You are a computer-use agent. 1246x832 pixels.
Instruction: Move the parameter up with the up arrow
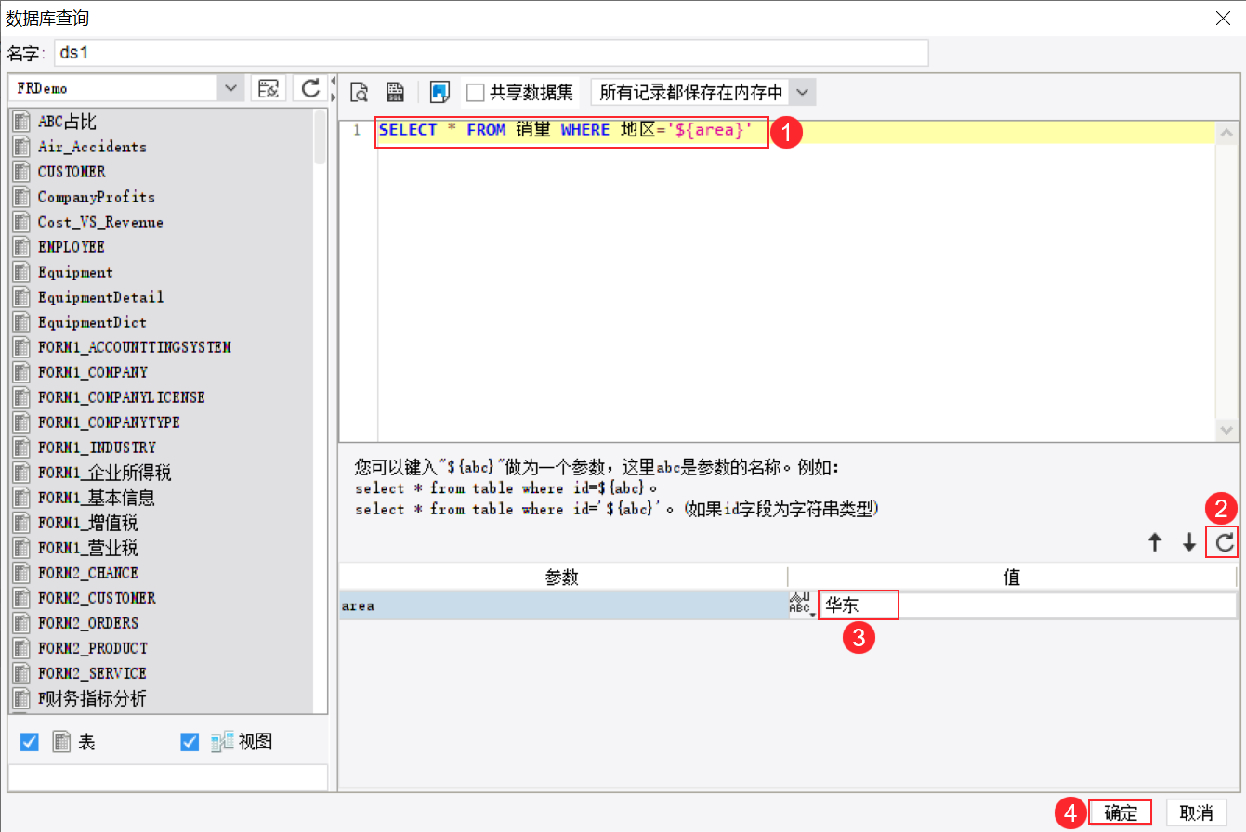tap(1155, 543)
